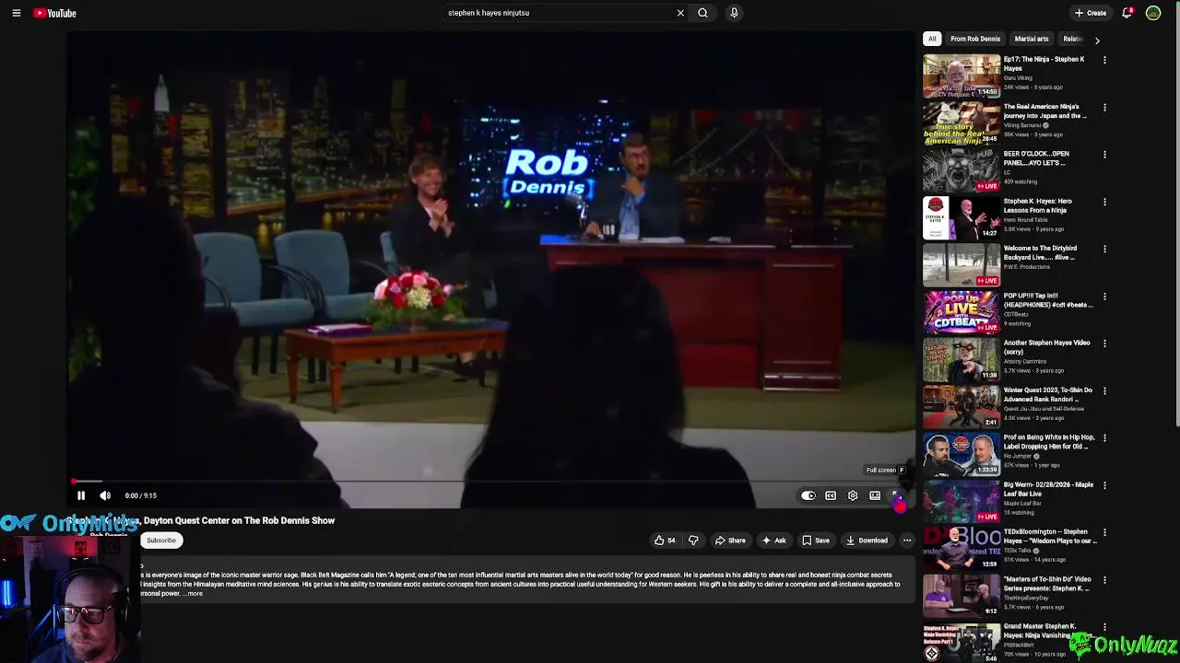Click the TEDx Talks channel name

1019,551
